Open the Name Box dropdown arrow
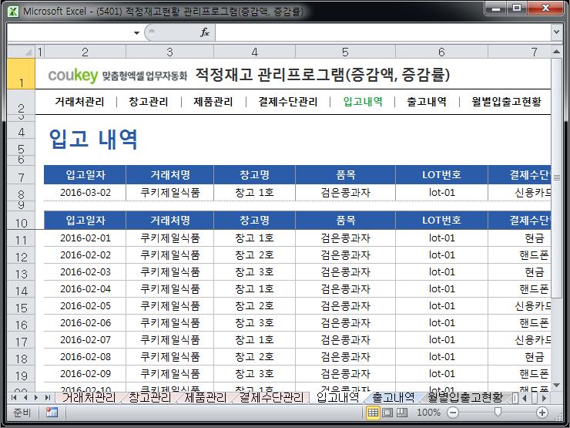570x428 pixels. pos(136,32)
